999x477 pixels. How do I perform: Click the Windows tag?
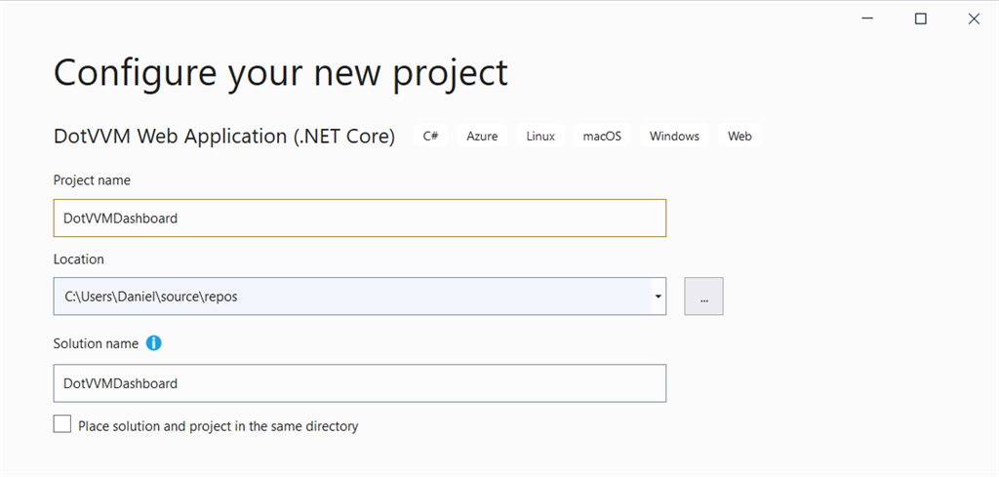pyautogui.click(x=674, y=136)
